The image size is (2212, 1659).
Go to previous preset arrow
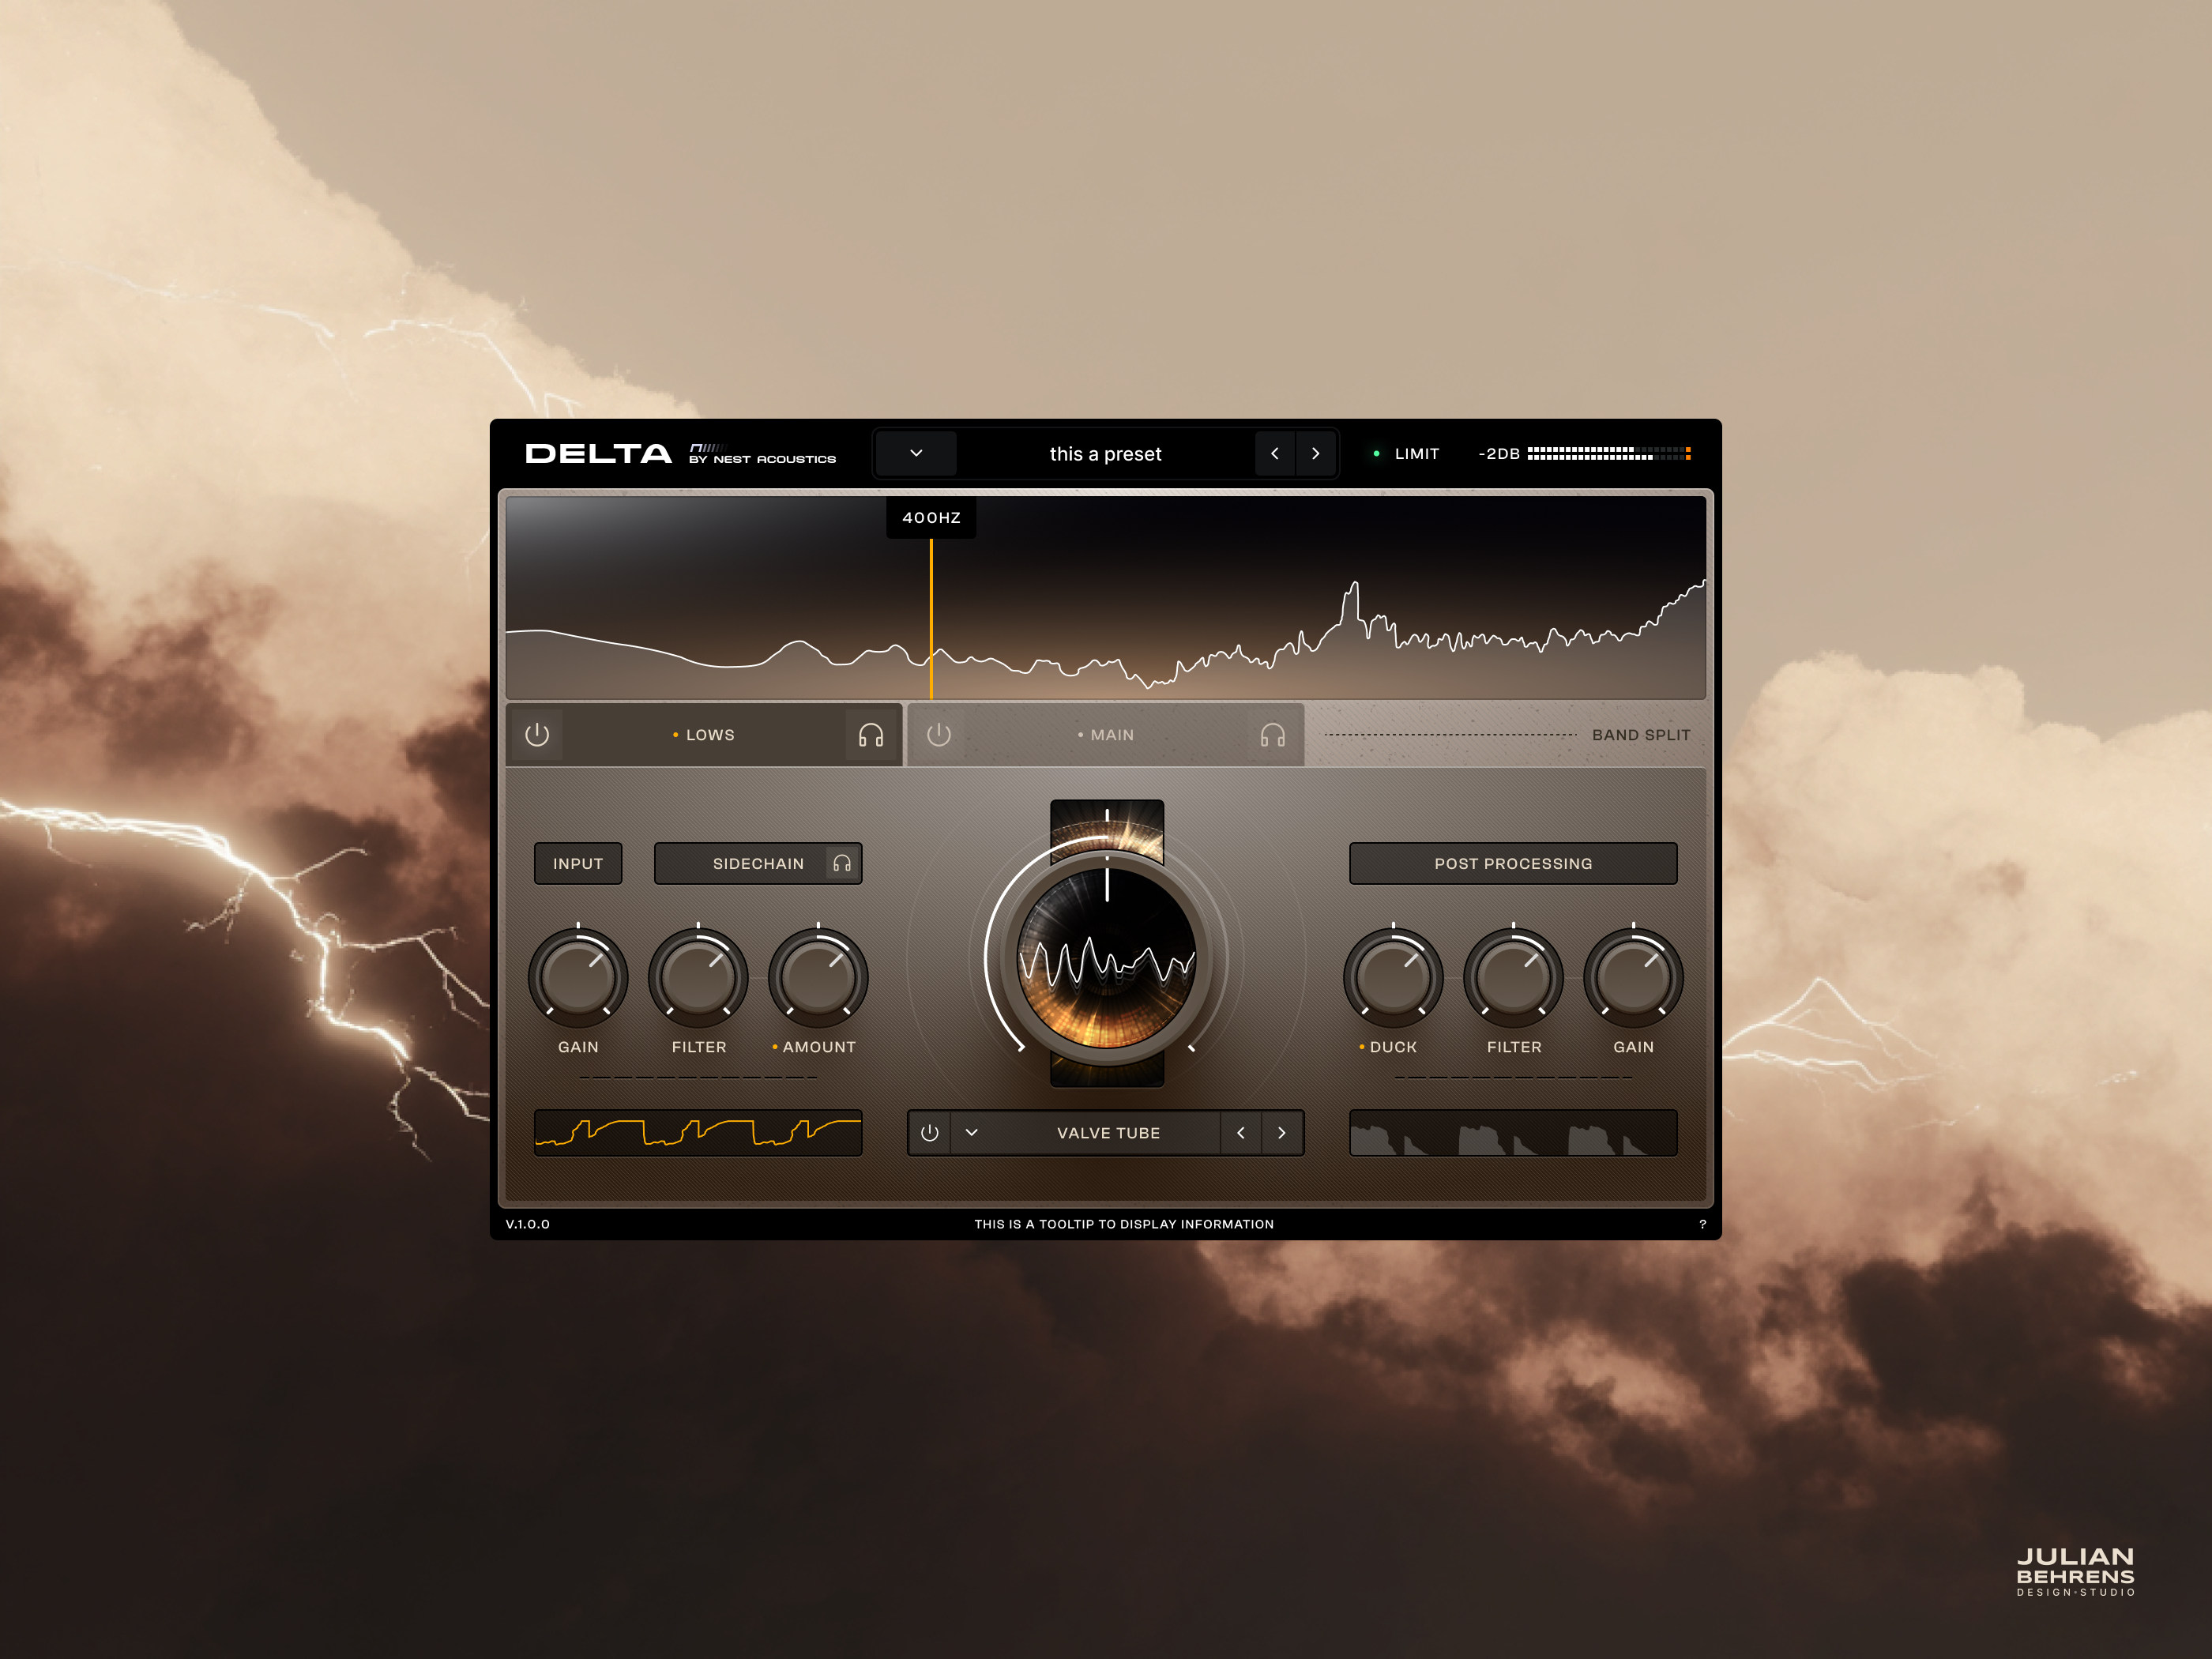[x=1275, y=453]
